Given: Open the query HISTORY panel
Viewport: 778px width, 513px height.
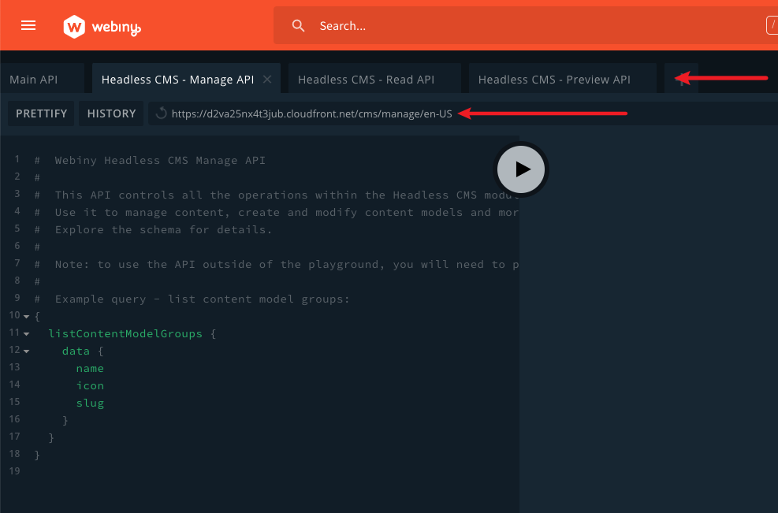Looking at the screenshot, I should [x=111, y=113].
